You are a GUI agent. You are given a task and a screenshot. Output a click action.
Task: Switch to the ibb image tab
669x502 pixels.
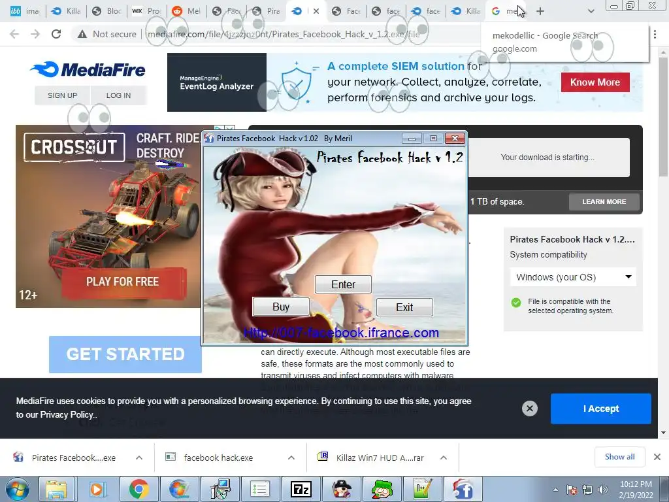[x=25, y=11]
